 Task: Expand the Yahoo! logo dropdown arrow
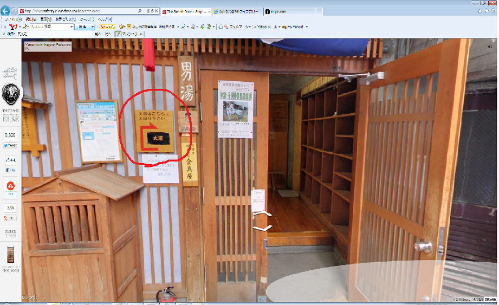point(20,27)
